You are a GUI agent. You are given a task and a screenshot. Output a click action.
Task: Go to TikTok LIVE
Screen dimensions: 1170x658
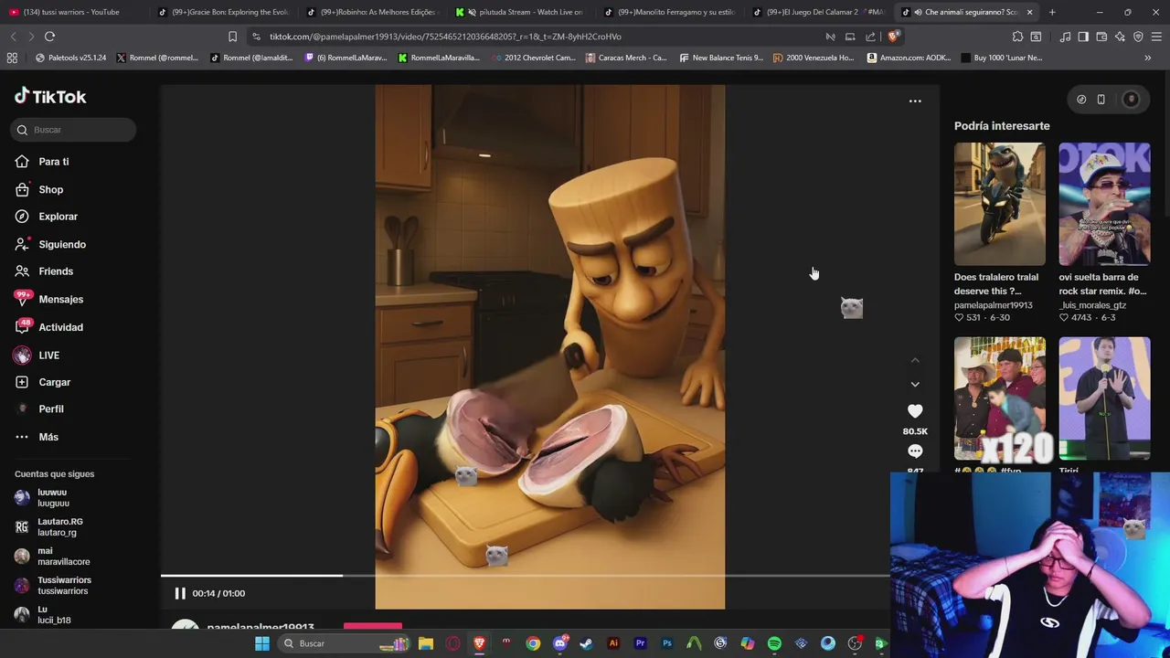[37, 356]
